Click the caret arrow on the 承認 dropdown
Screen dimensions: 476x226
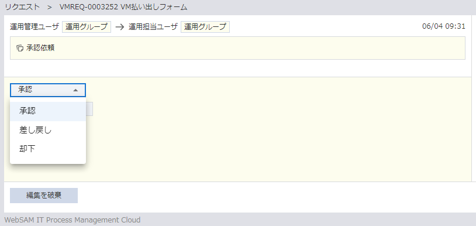coord(75,90)
